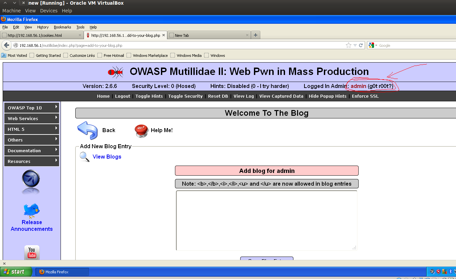The image size is (456, 279).
Task: Open VirtualBox Help menu
Action: [x=67, y=11]
